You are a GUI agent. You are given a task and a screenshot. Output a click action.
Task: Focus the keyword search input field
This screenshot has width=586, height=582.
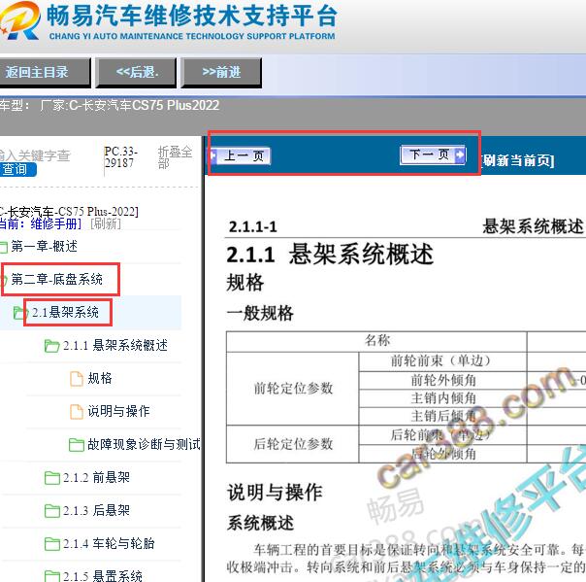point(35,155)
